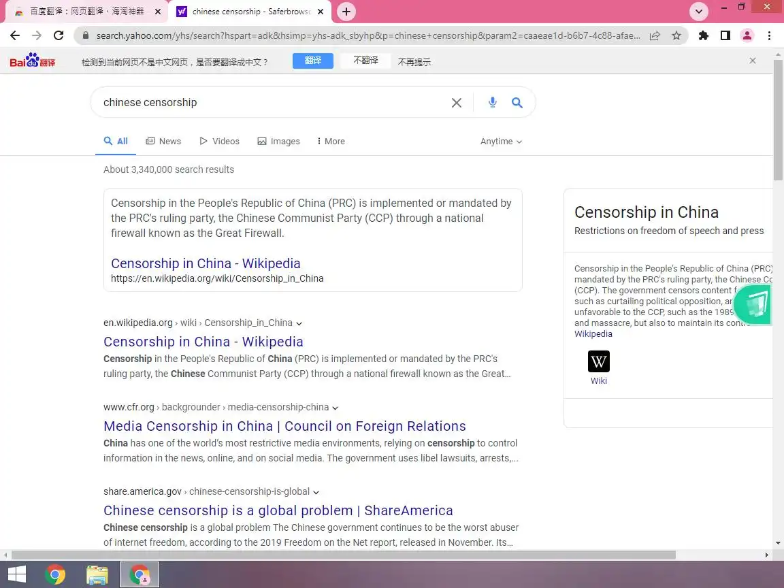784x588 pixels.
Task: Open the More search options menu
Action: (331, 142)
